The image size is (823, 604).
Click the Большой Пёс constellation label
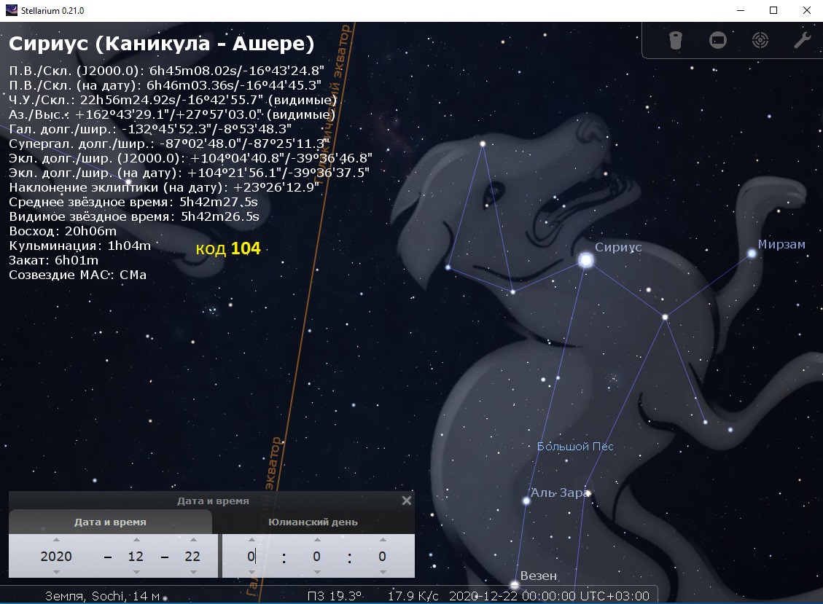(x=575, y=447)
